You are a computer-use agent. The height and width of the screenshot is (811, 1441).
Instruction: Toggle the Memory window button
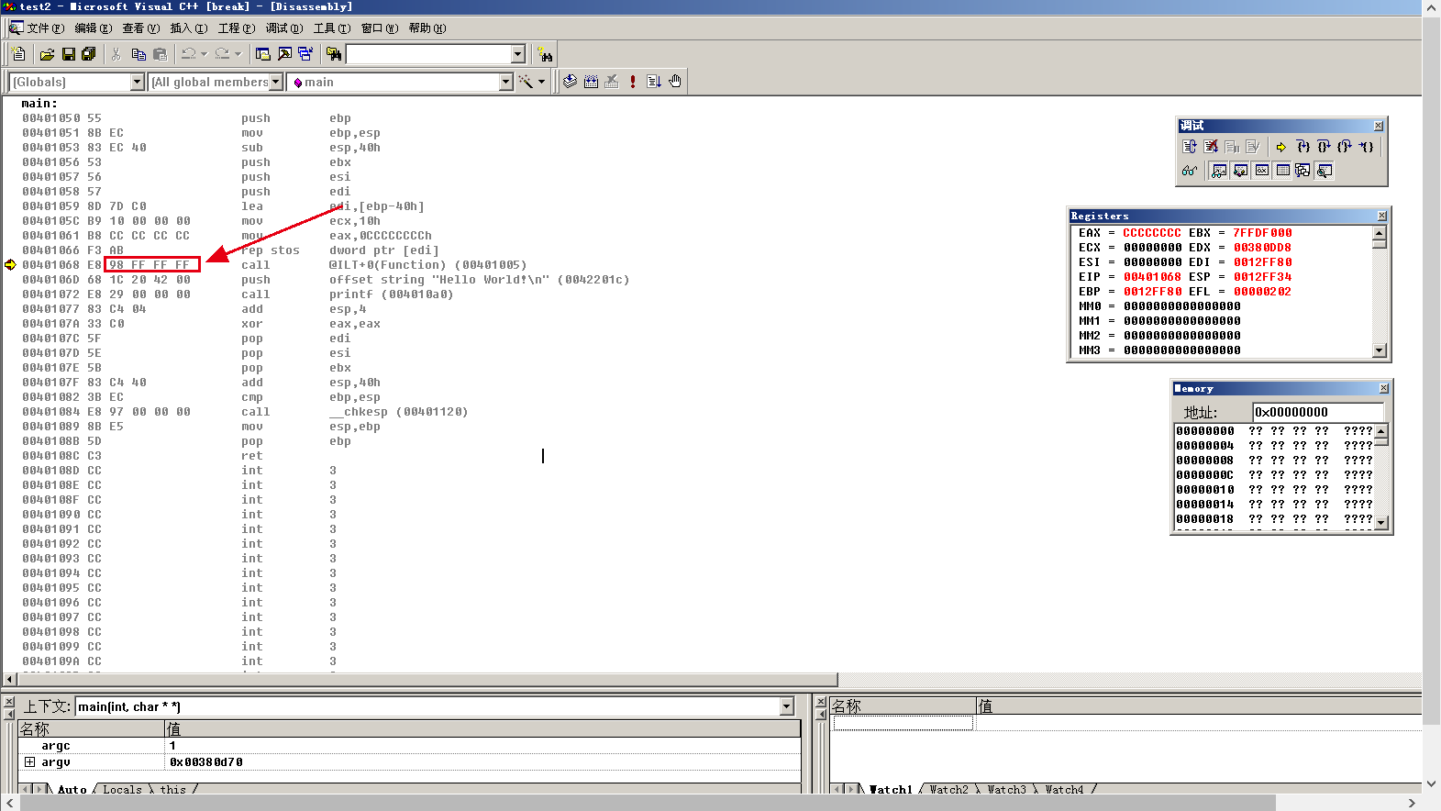click(x=1282, y=171)
